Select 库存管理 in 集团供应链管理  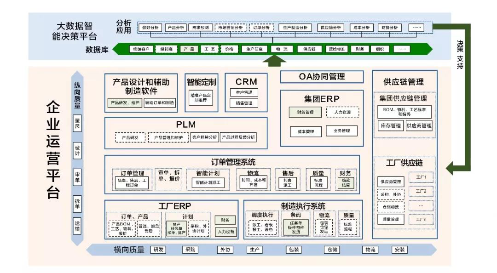click(390, 126)
